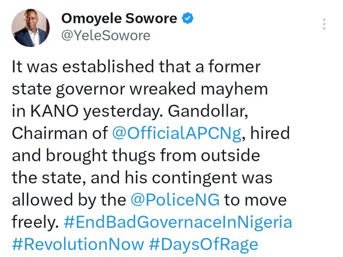Select the #EndBadGovernaceInNigeria hashtag

point(179,222)
